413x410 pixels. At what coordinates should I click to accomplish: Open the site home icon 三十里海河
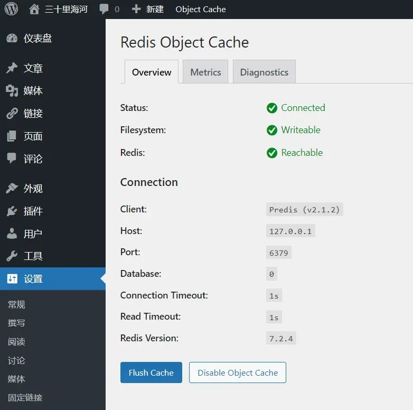(x=34, y=9)
